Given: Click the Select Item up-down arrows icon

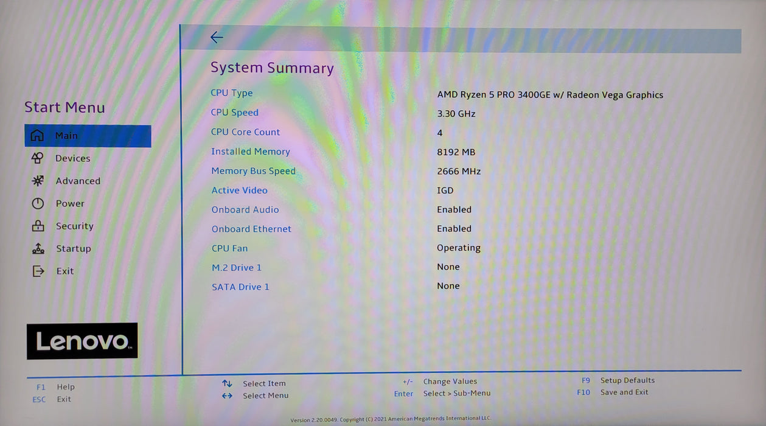Looking at the screenshot, I should tap(227, 383).
